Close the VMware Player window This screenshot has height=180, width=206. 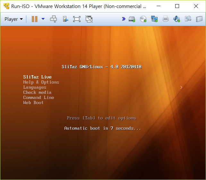coord(196,6)
